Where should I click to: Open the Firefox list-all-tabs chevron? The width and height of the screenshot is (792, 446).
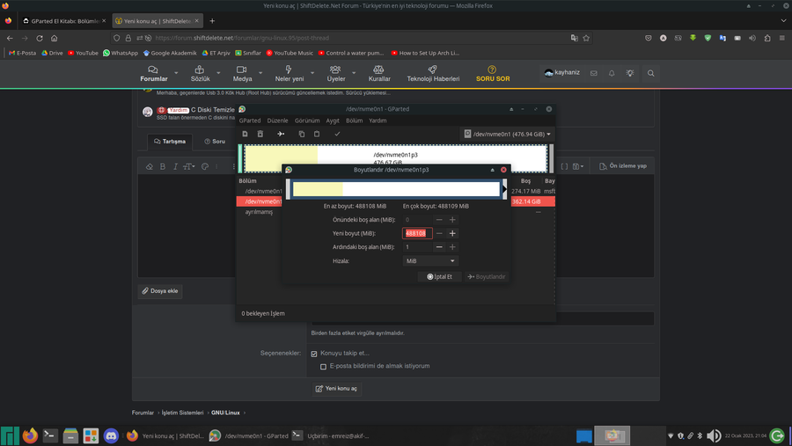tap(783, 21)
